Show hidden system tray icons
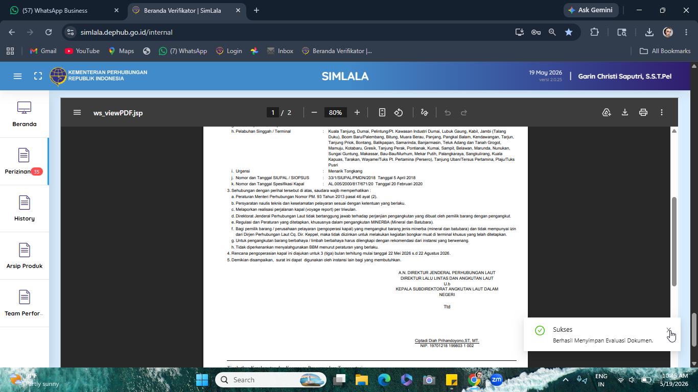This screenshot has height=392, width=698. tap(565, 380)
